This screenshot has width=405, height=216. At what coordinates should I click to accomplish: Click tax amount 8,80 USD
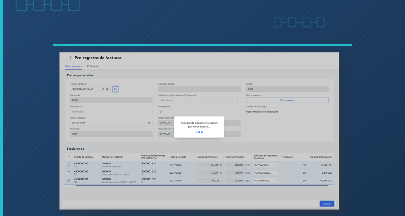327,173
